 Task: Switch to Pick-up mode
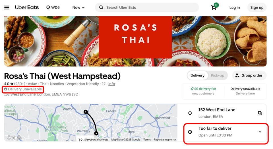click(x=217, y=75)
